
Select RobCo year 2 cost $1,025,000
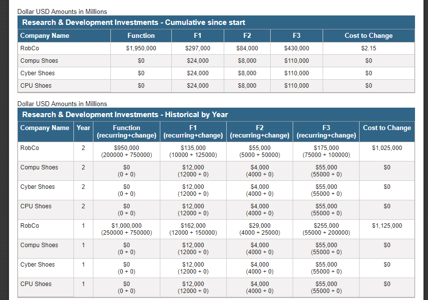(x=387, y=148)
